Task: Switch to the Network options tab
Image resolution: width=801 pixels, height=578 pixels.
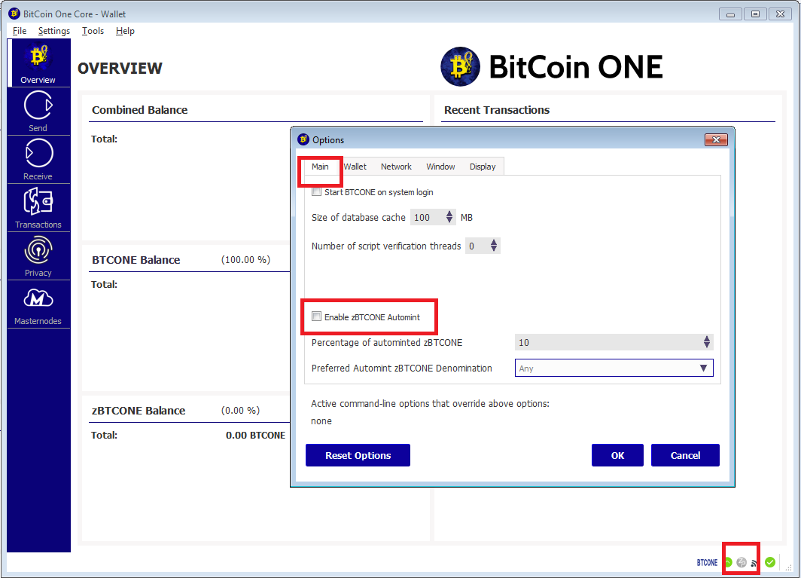Action: 396,167
